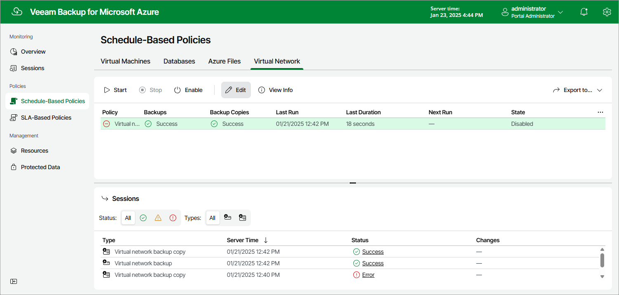Click the SLA-Based Policies icon
Screen dimensions: 619x295
(x=14, y=118)
